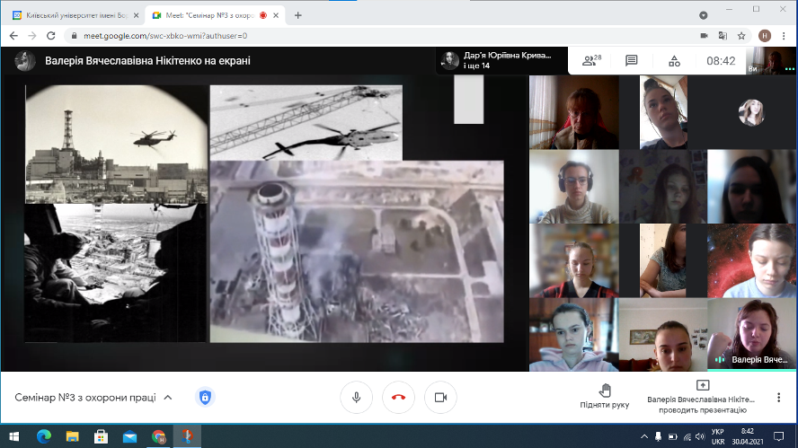
Task: Open the meeting chat panel
Action: pos(632,61)
